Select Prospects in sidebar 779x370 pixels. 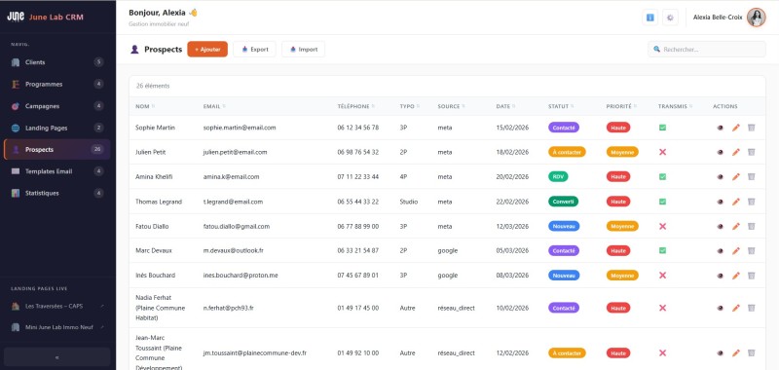57,150
